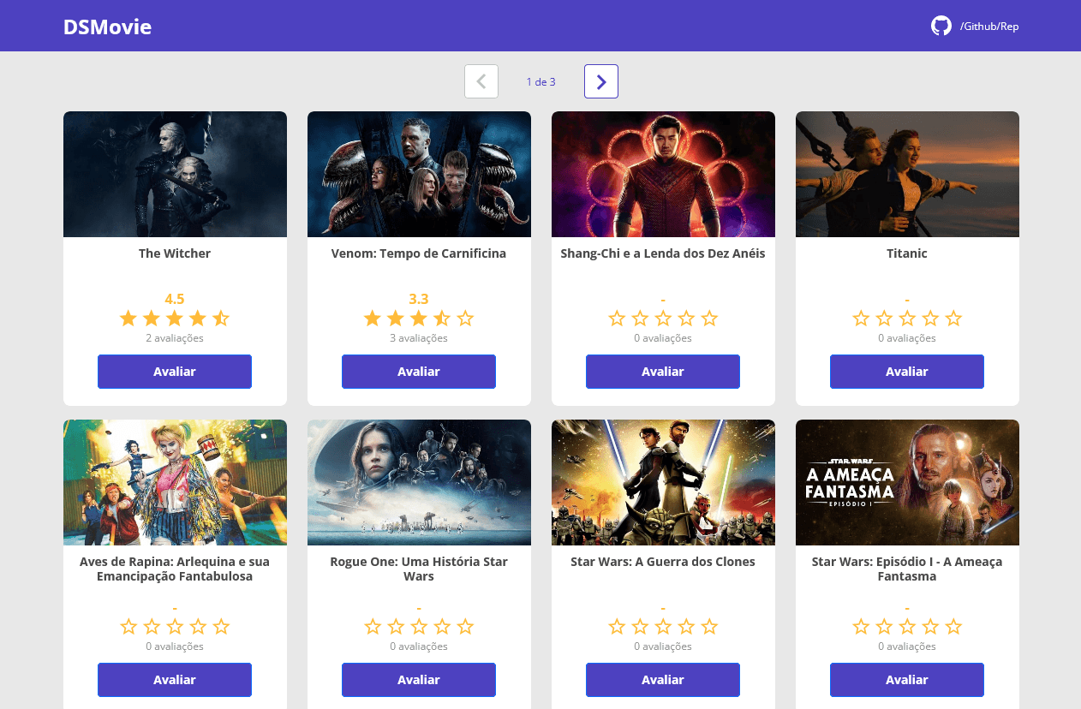
Task: Click 'Star Wars: A Guerra dos Clones' title
Action: tap(663, 562)
